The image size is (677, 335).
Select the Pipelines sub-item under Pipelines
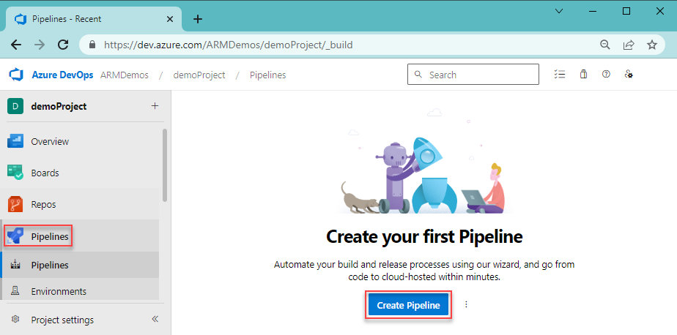pos(50,265)
